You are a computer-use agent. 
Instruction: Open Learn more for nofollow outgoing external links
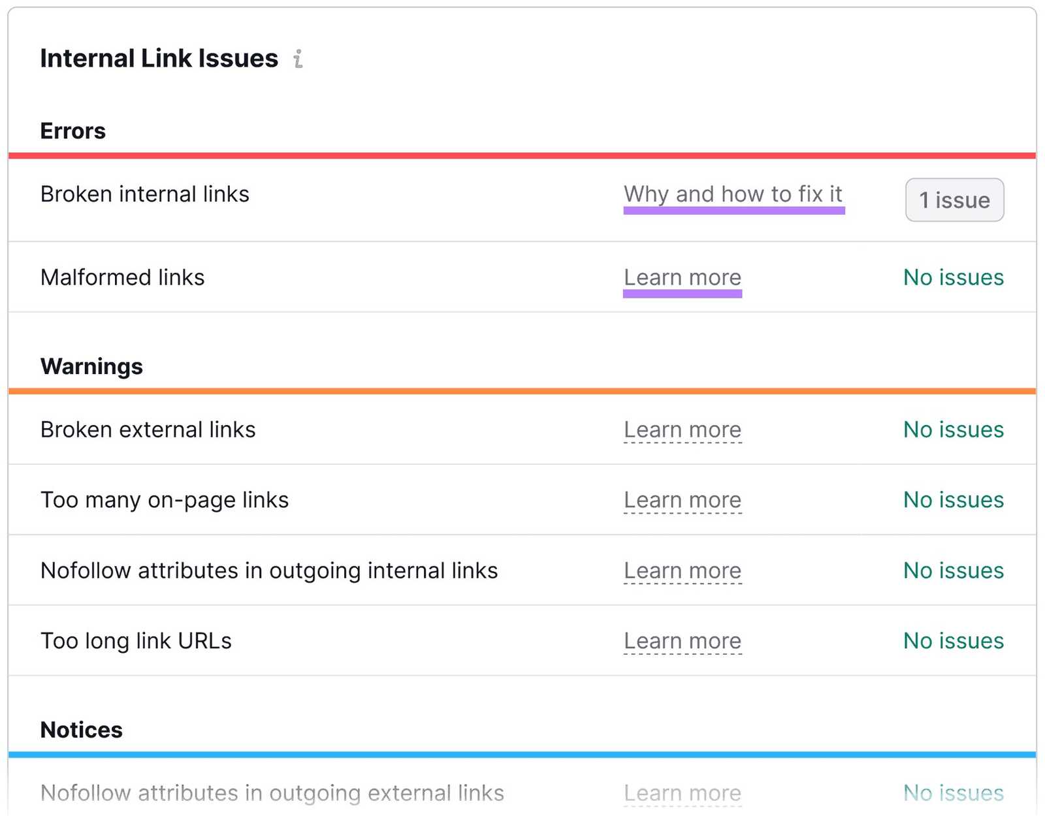(x=682, y=792)
